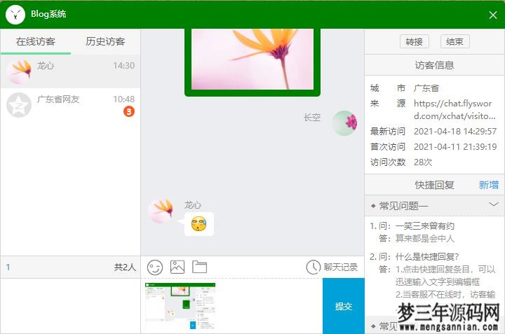
Task: Click 新增 quick reply link
Action: (489, 185)
